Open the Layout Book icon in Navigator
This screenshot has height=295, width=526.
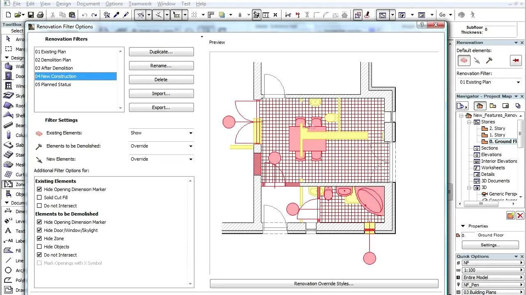[505, 106]
